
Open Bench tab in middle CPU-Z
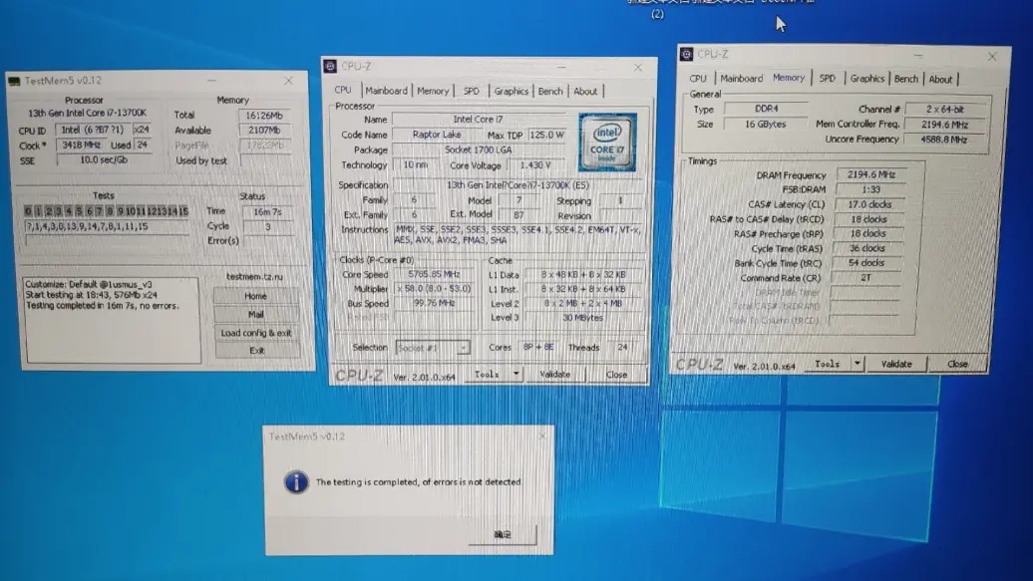(x=550, y=91)
